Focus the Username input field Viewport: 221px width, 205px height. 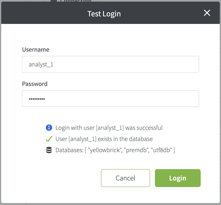click(x=110, y=64)
